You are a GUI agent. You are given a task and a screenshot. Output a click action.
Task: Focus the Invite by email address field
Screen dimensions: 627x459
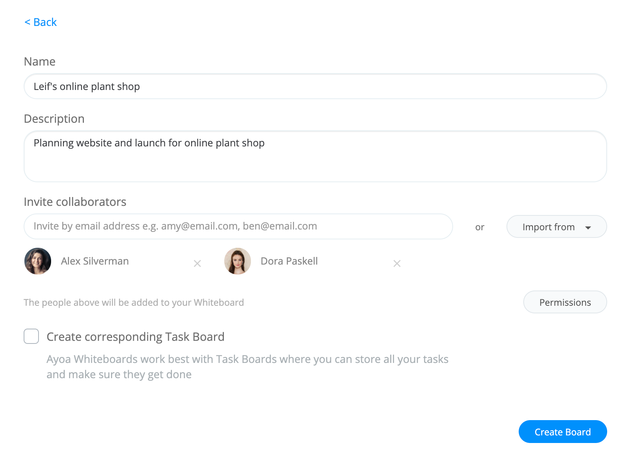click(x=238, y=226)
